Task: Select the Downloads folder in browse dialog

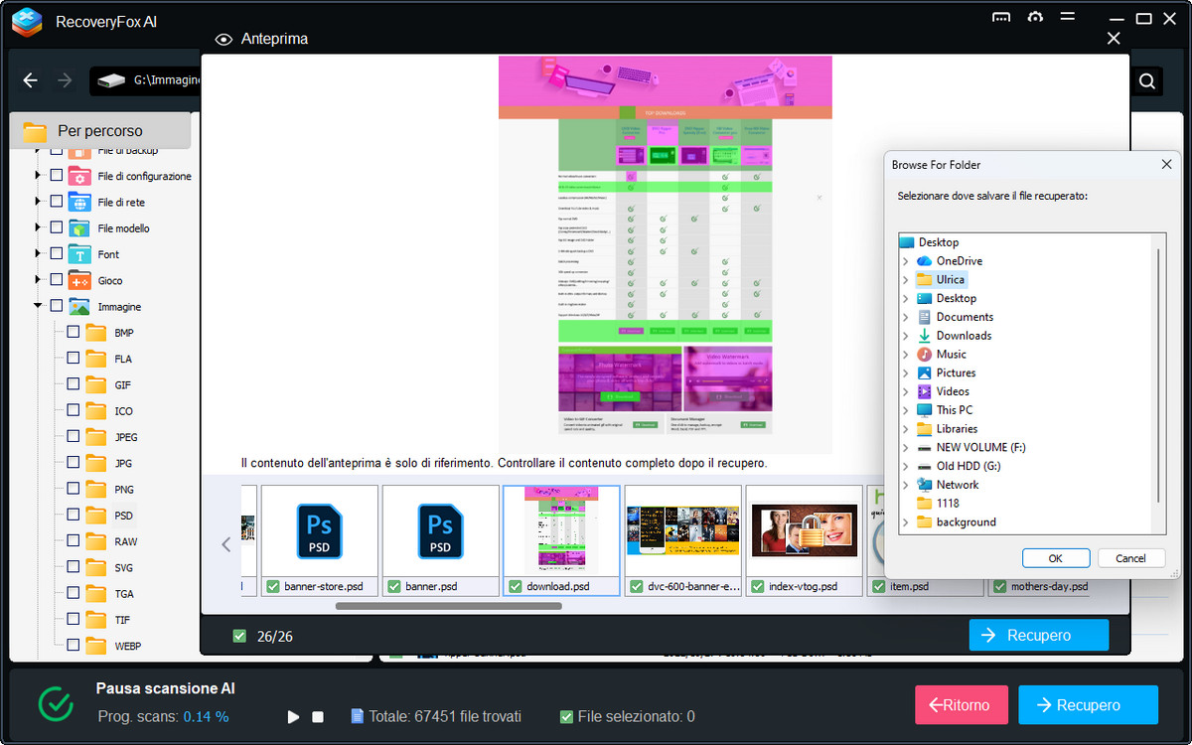Action: (963, 336)
